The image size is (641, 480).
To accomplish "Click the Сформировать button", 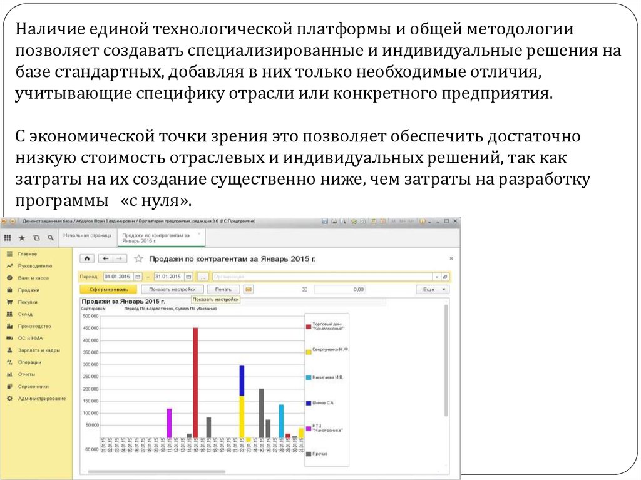I will click(108, 290).
